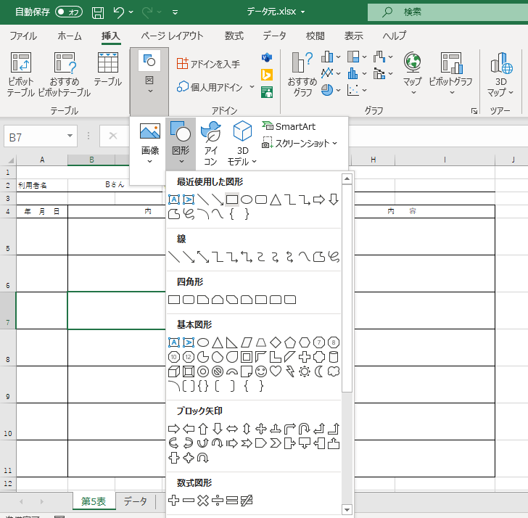This screenshot has height=518, width=528.
Task: Toggle the AutoSave (自動保存) switch
Action: pos(69,12)
